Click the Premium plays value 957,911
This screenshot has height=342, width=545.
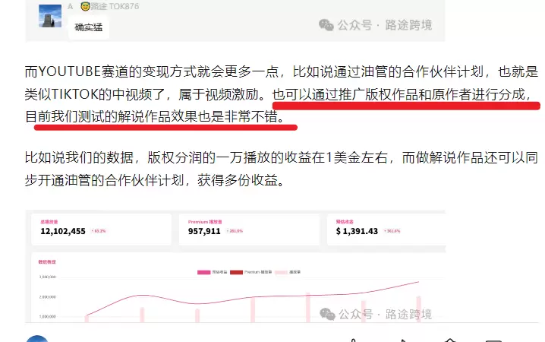pos(204,231)
